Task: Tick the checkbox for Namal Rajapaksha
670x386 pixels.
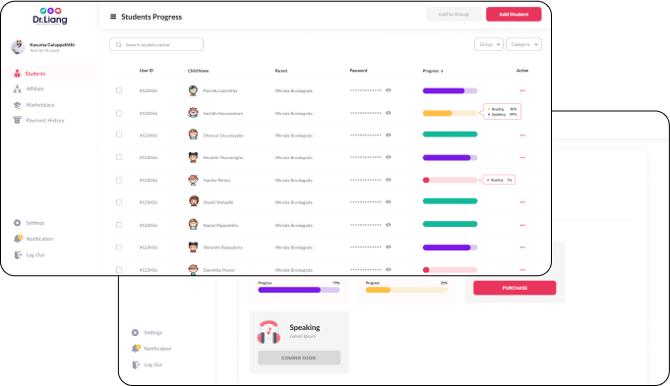Action: tap(119, 225)
